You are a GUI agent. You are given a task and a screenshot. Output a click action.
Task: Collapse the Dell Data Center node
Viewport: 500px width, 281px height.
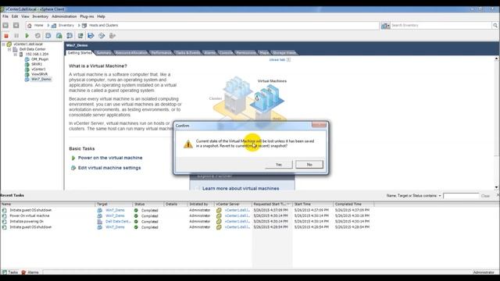9,49
